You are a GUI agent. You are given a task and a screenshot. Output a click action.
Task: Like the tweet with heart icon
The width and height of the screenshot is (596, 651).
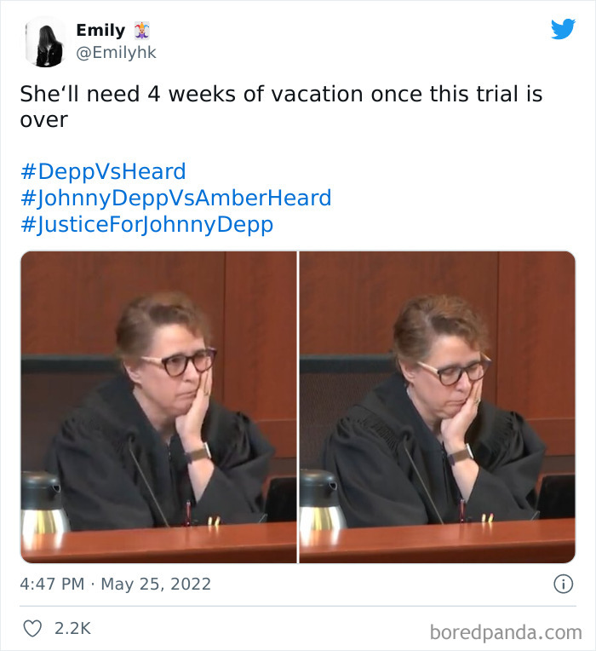click(x=32, y=628)
